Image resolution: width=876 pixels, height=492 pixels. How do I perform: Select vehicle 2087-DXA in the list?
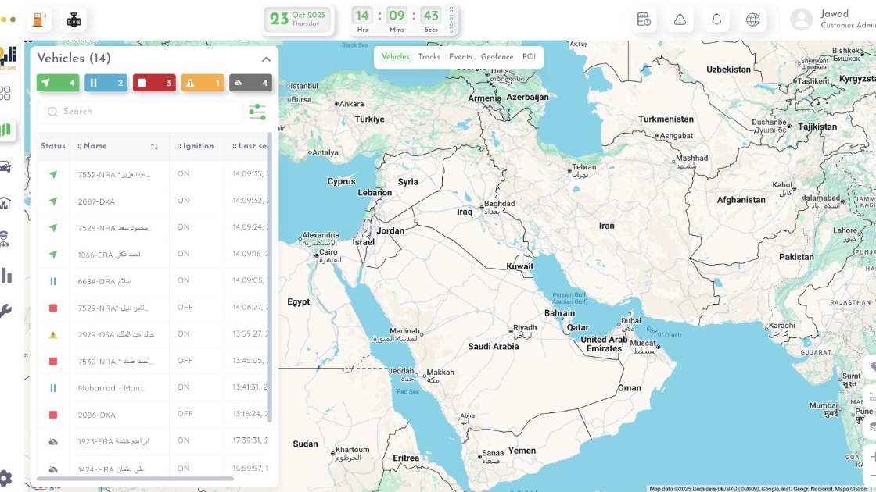coord(96,201)
